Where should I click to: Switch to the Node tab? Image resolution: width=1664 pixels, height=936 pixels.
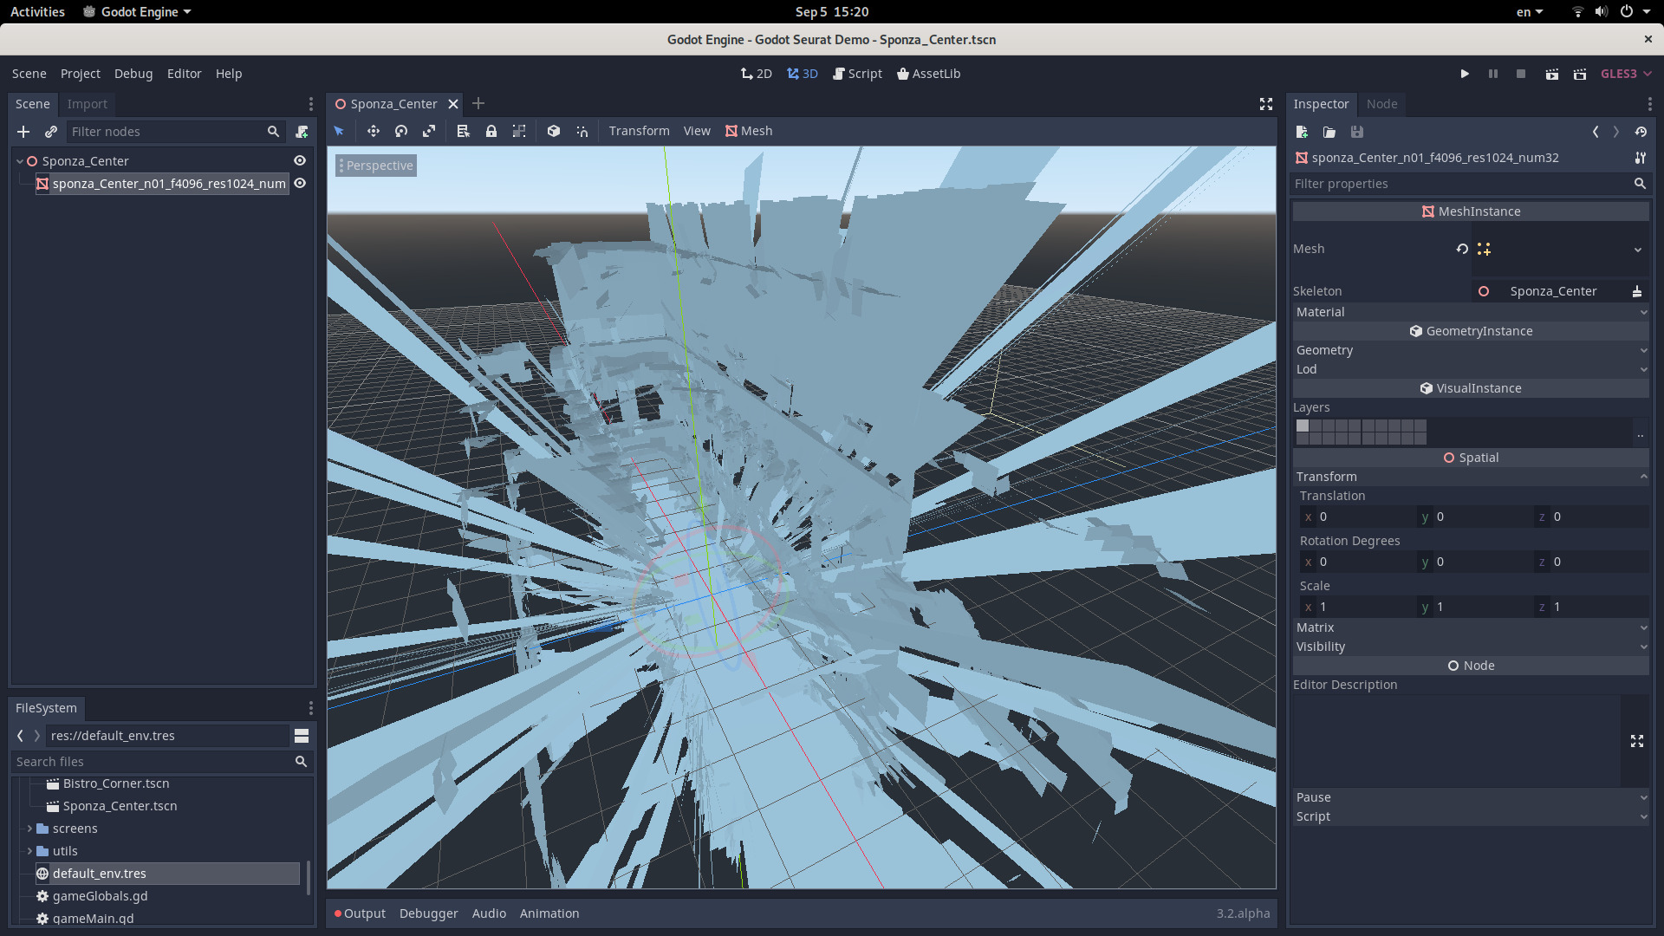tap(1381, 104)
